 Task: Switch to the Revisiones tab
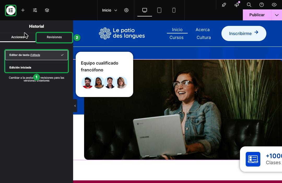tap(54, 37)
